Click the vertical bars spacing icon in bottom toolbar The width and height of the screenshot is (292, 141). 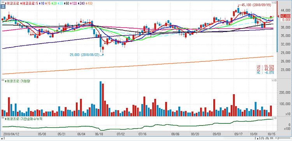271,138
